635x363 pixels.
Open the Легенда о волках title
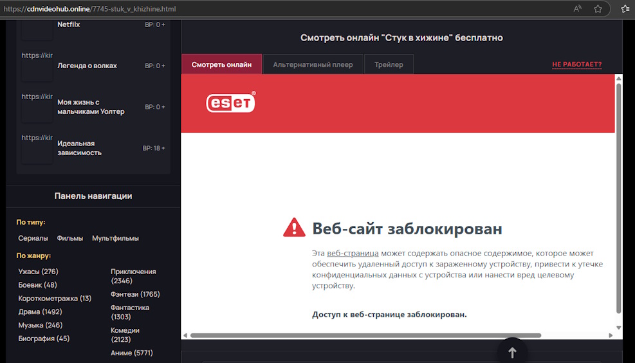(87, 66)
